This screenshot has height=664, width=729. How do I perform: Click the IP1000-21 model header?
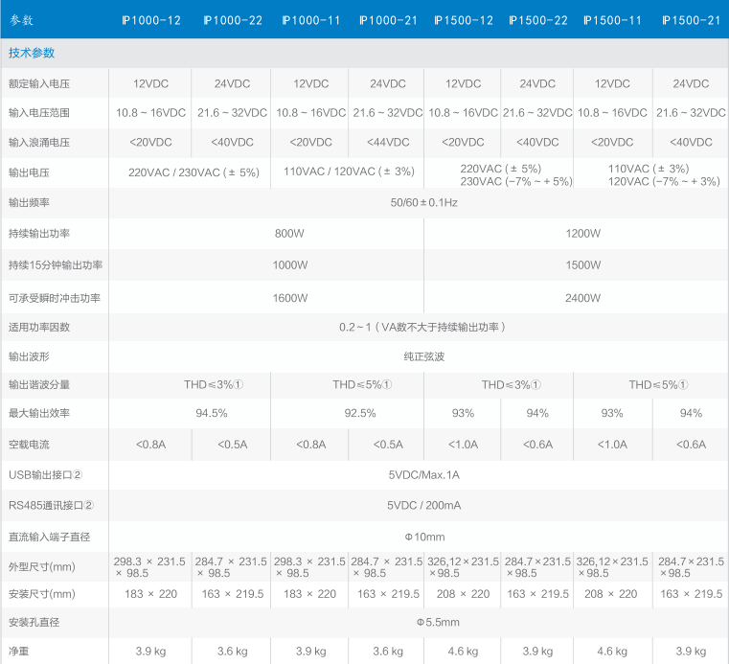tap(387, 20)
